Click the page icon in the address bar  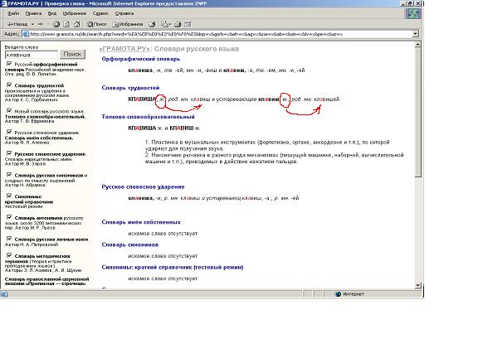coord(26,34)
